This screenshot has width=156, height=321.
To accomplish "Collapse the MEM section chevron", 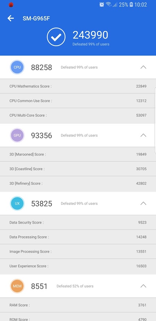I will tap(143, 286).
